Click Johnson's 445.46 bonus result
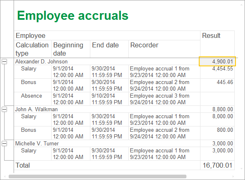Image resolution: width=245 pixels, height=180 pixels. [217, 85]
